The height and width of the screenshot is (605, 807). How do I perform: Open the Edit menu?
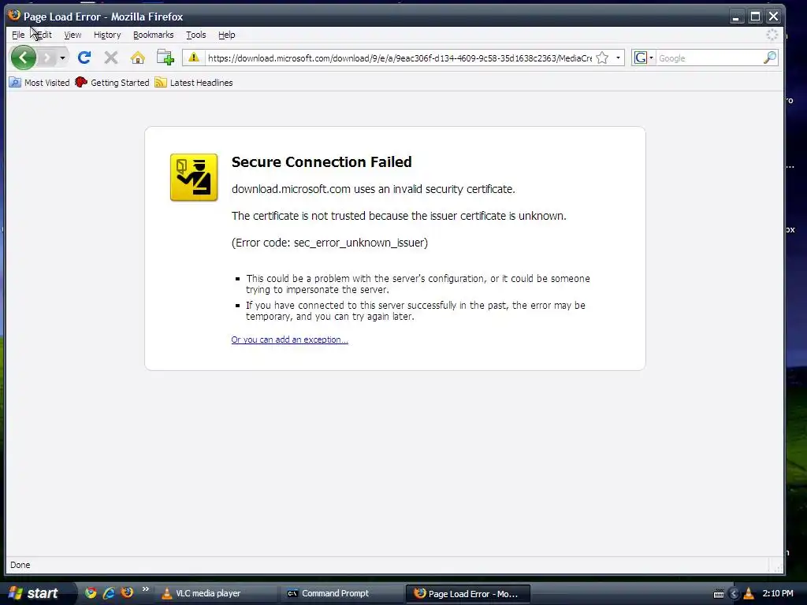[44, 35]
